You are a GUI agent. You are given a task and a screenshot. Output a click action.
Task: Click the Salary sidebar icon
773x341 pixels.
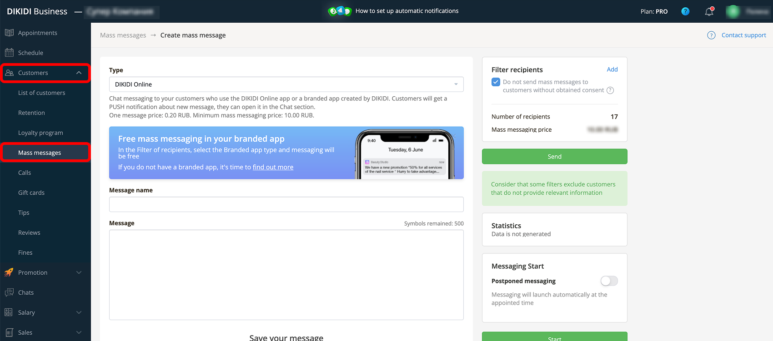(x=9, y=312)
